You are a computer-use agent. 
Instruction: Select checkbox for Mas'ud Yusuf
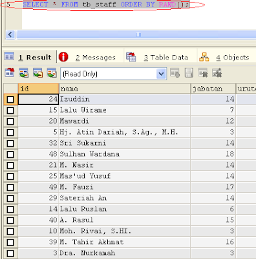click(x=10, y=177)
